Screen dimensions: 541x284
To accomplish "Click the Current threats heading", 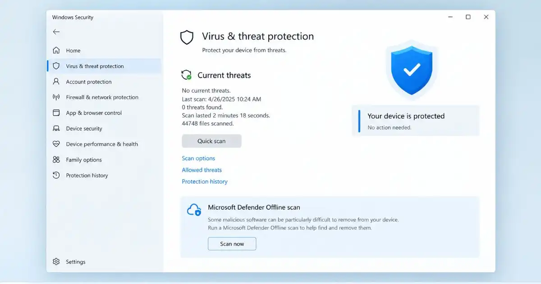I will click(x=224, y=75).
